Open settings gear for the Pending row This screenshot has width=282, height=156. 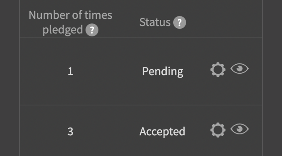[x=218, y=70]
